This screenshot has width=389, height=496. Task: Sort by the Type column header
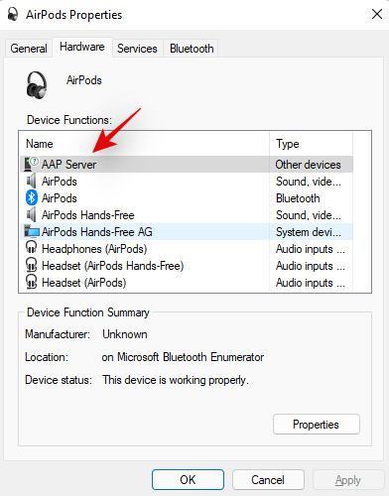pos(312,144)
